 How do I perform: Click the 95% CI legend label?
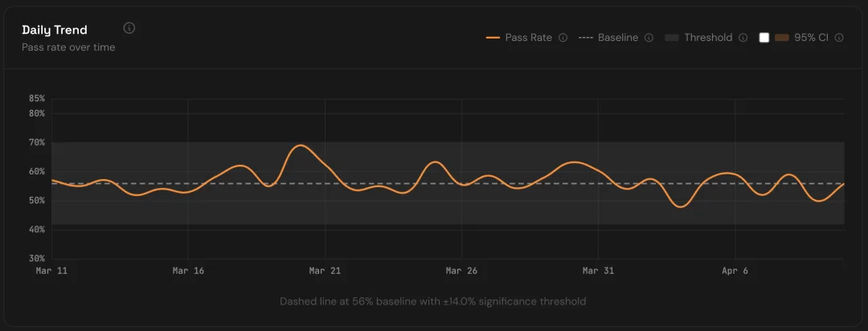(x=811, y=38)
